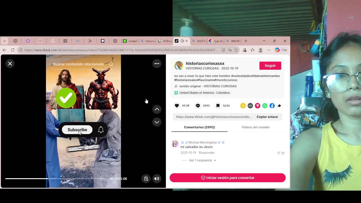Open Copilot Chat in the browser

coord(281,50)
